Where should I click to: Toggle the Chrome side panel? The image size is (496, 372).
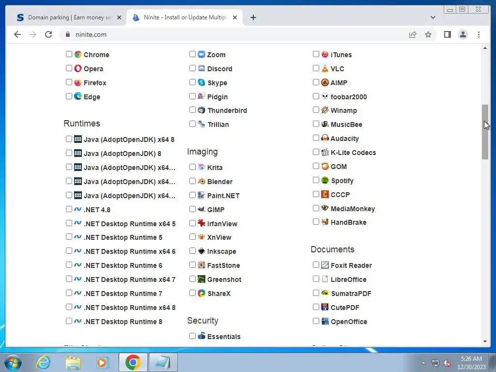click(x=447, y=34)
